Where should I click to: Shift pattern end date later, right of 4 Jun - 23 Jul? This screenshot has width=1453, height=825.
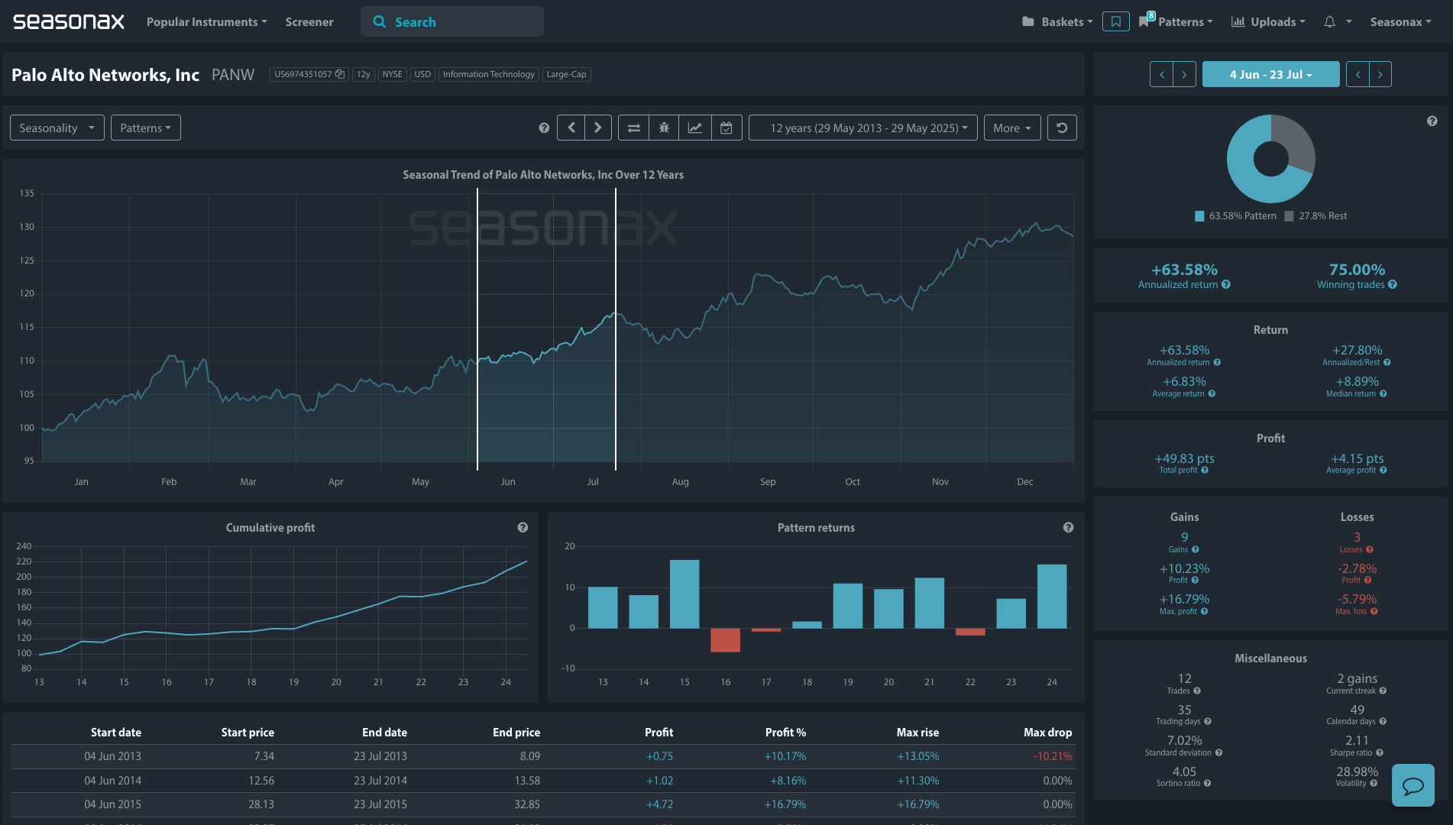[x=1380, y=74]
